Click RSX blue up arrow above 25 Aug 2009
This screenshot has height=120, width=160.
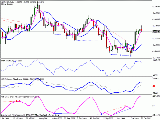coord(71,113)
